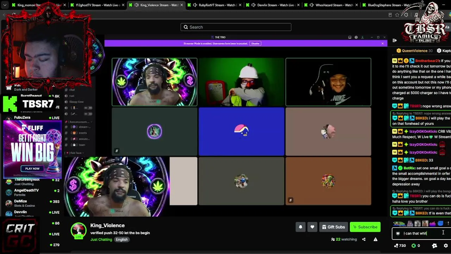Viewport: 451px width, 254px height.
Task: Open channel points balance showing 730
Action: (400, 246)
